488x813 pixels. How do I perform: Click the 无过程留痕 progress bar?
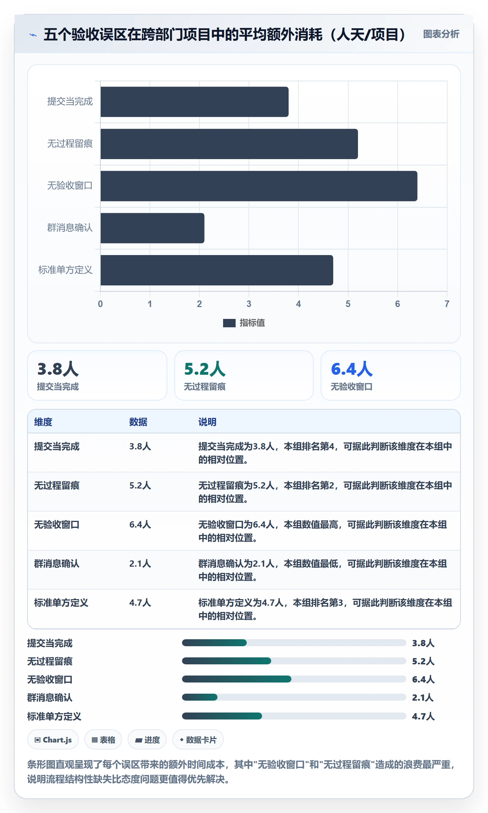click(x=294, y=661)
